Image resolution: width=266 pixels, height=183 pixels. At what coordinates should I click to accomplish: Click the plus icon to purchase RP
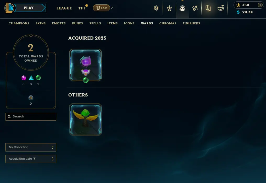pyautogui.click(x=260, y=5)
